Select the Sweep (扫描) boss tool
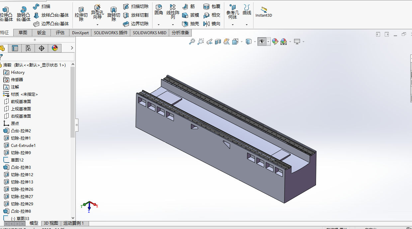The image size is (412, 229). point(42,6)
